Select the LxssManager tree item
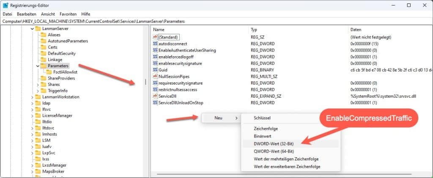Screen dimensions: 433x178 54,165
